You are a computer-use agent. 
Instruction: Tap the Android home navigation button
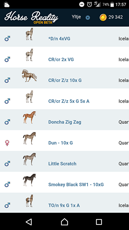tap(64, 222)
